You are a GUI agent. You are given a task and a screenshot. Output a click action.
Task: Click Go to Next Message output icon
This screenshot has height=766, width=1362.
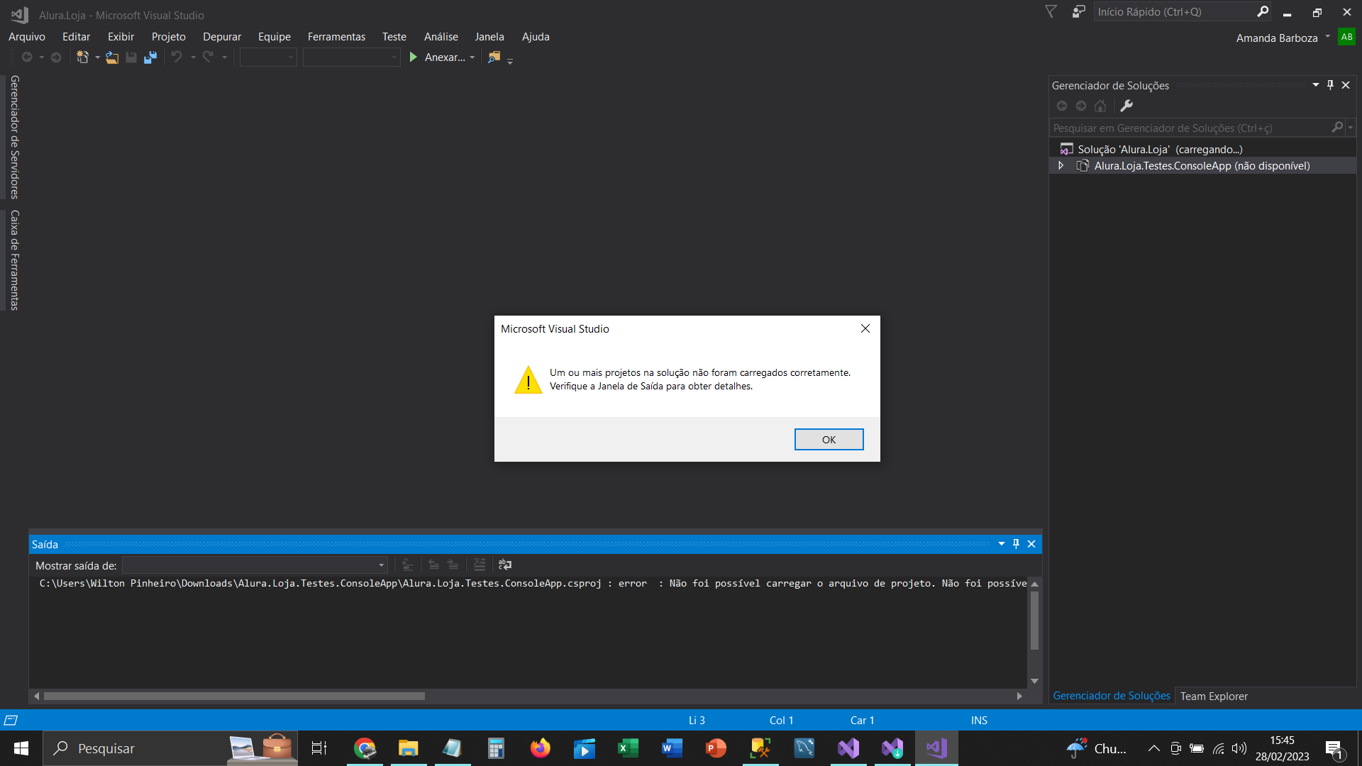click(x=453, y=565)
